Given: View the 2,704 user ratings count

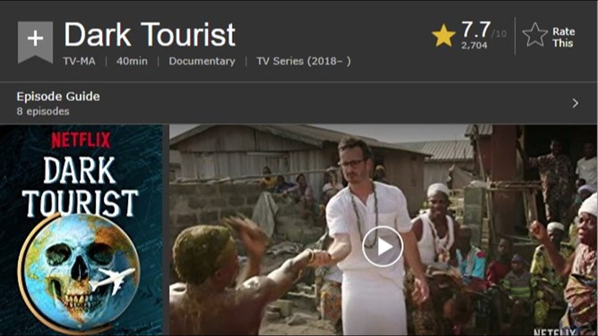Looking at the screenshot, I should click(x=474, y=45).
